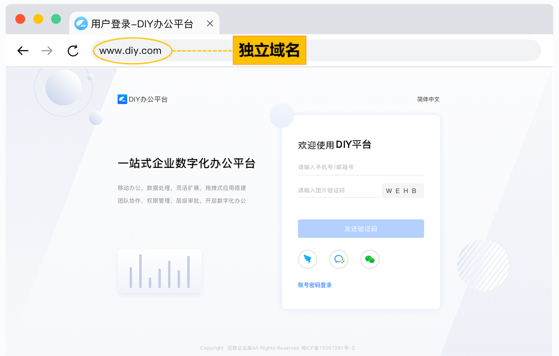The height and width of the screenshot is (356, 559).
Task: Refresh the WEHB captcha image
Action: (402, 191)
